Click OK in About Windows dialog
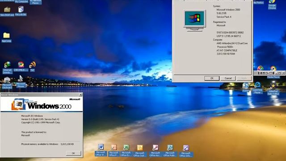286x161 pixels. tap(73, 153)
